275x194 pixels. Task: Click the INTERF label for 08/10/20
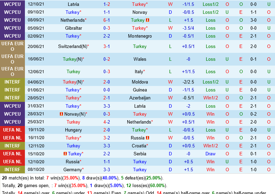click(x=12, y=169)
